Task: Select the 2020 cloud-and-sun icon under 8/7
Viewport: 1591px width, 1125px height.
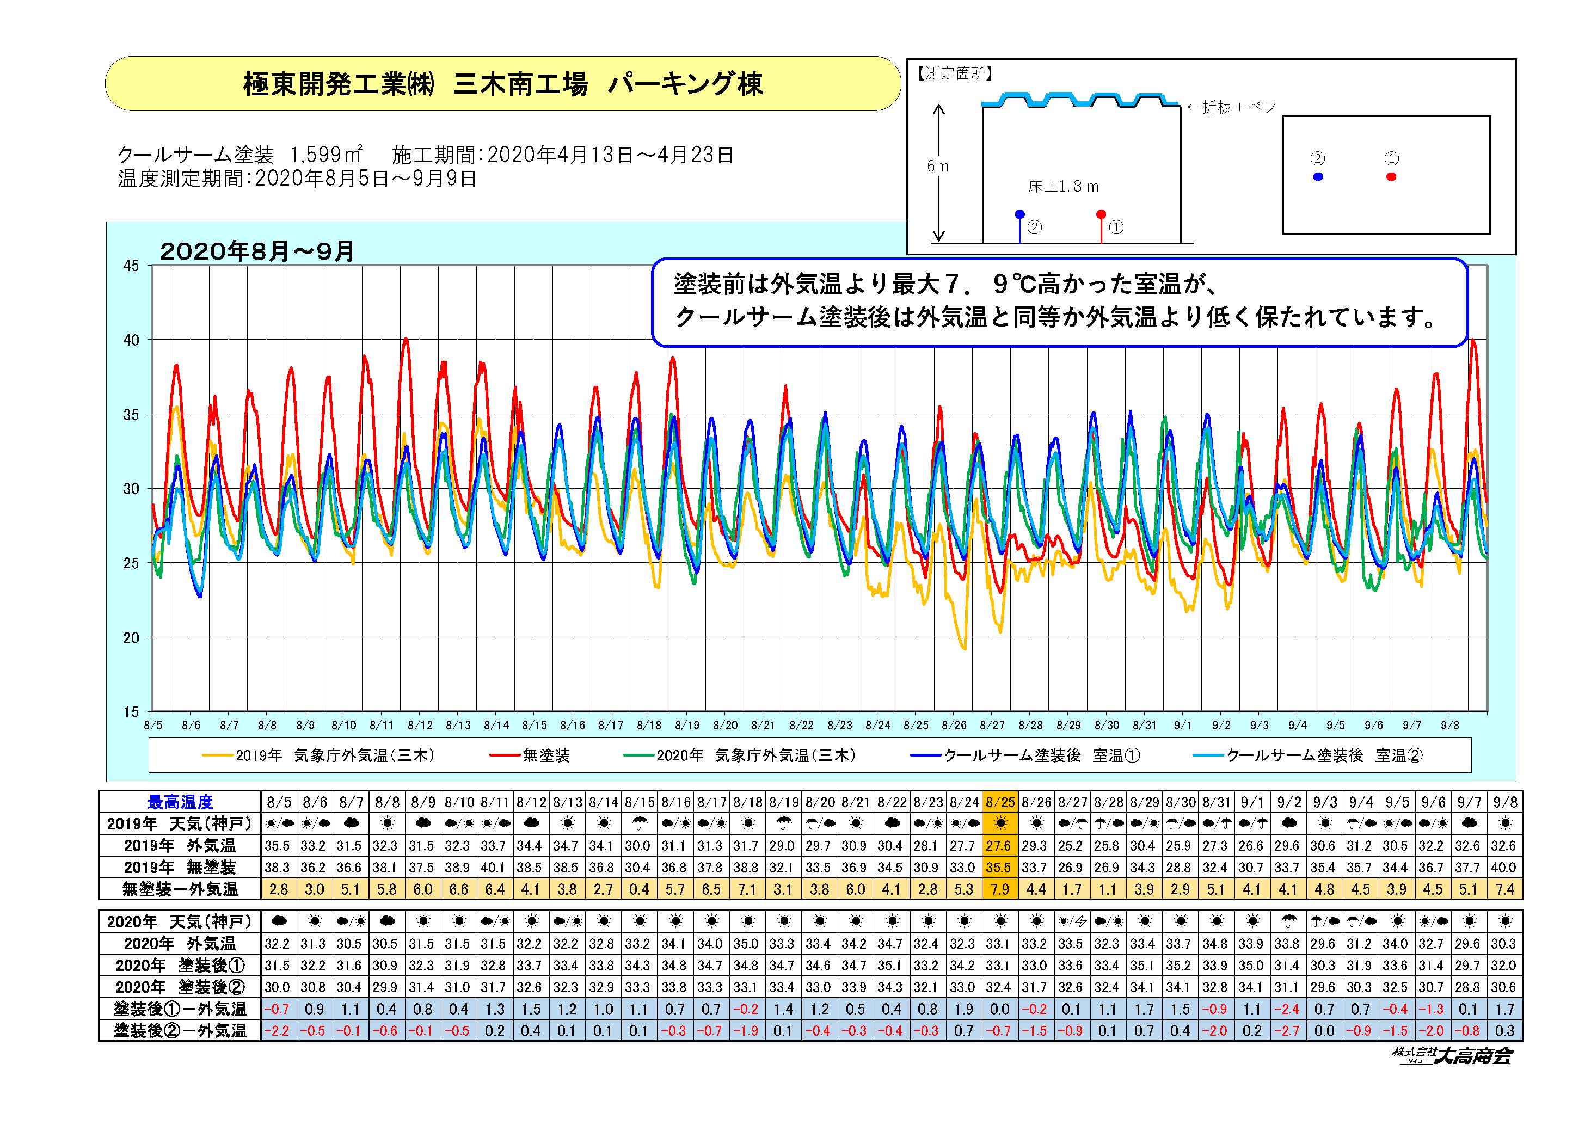Action: coord(351,921)
